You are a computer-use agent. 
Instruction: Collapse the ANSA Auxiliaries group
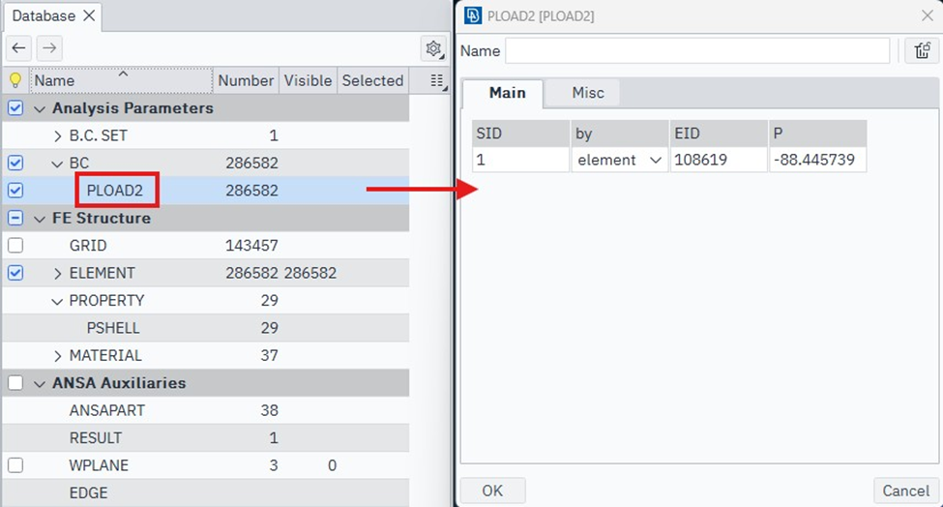coord(40,384)
